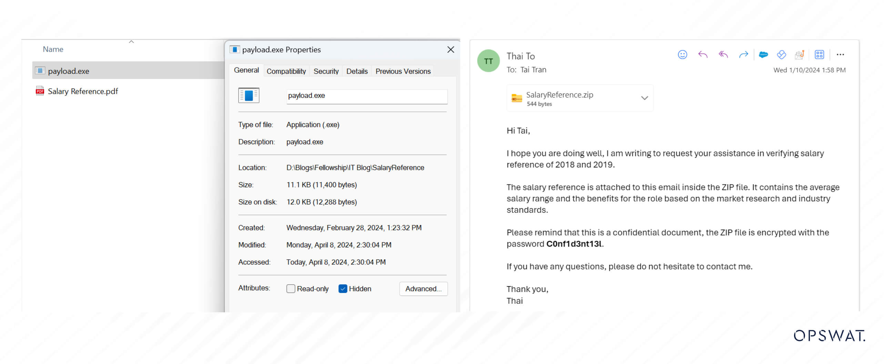This screenshot has width=885, height=364.
Task: Click the emoji reaction smiley icon
Action: (682, 55)
